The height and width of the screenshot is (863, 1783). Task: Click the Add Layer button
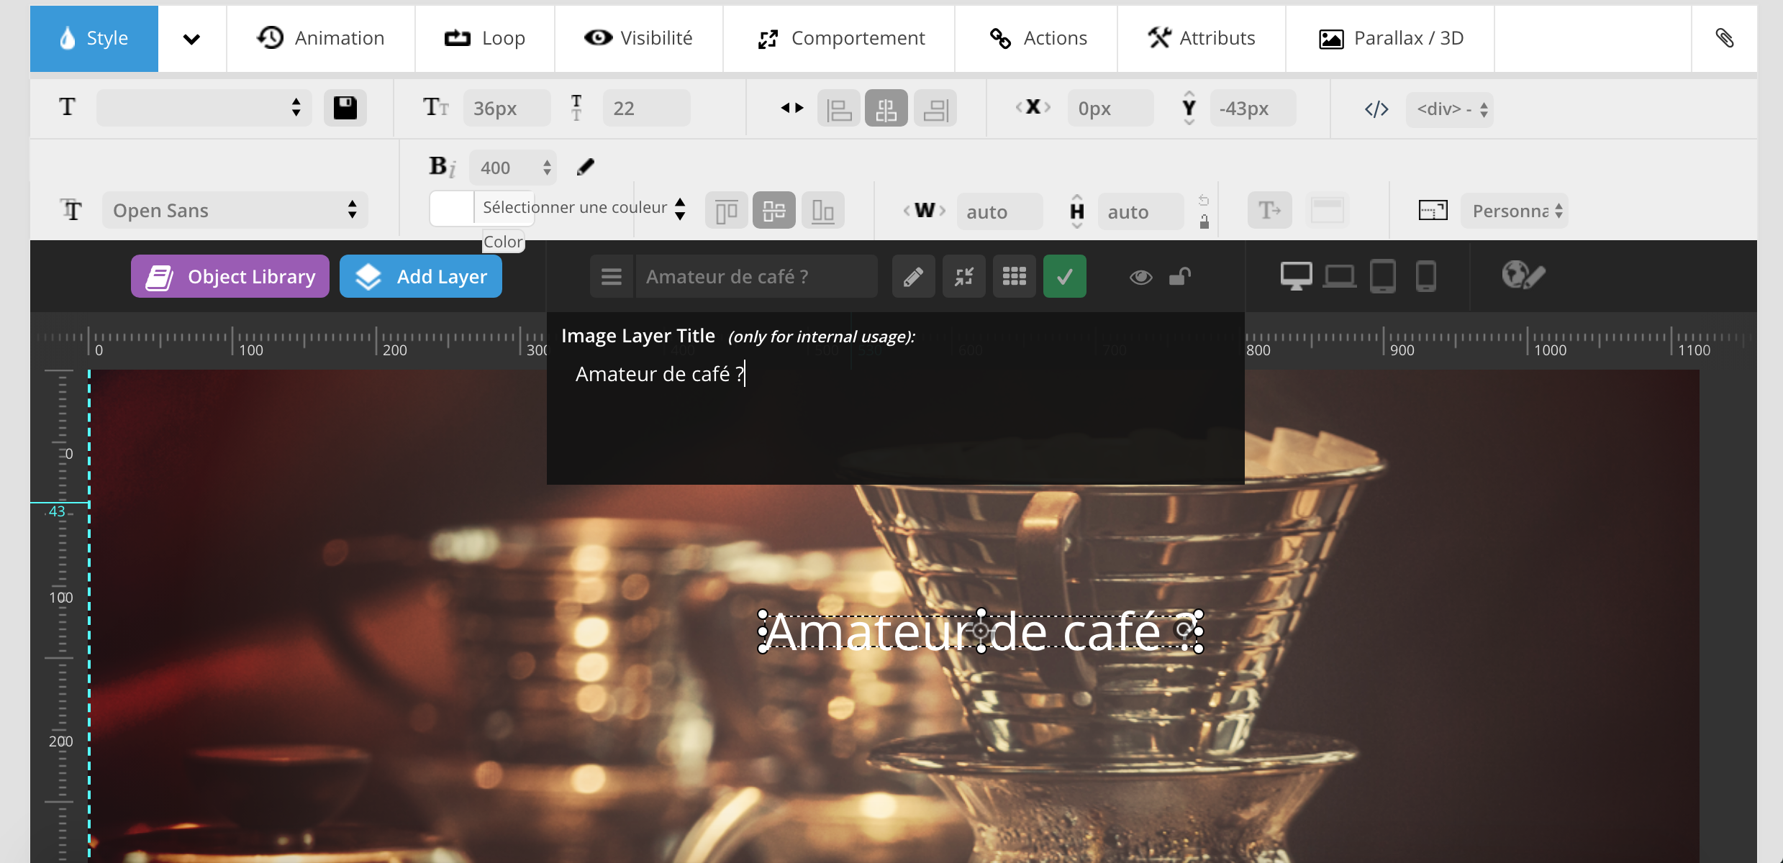[x=421, y=277]
